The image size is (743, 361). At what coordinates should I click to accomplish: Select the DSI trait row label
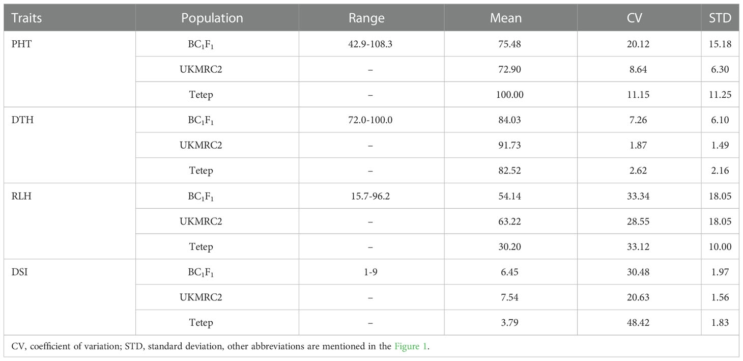19,272
